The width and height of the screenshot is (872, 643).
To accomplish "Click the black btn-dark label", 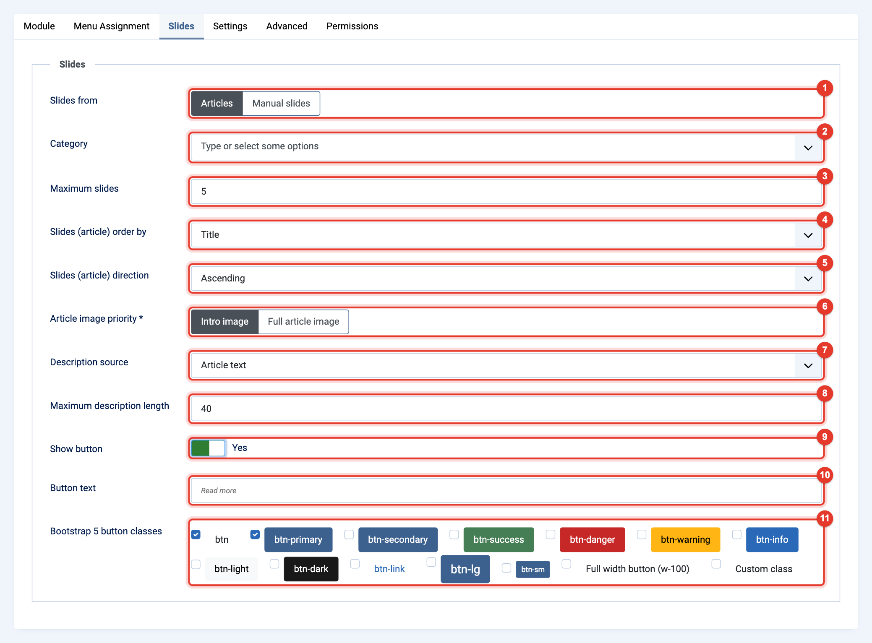I will (311, 569).
